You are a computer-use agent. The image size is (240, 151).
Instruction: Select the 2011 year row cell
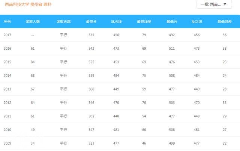(7, 116)
